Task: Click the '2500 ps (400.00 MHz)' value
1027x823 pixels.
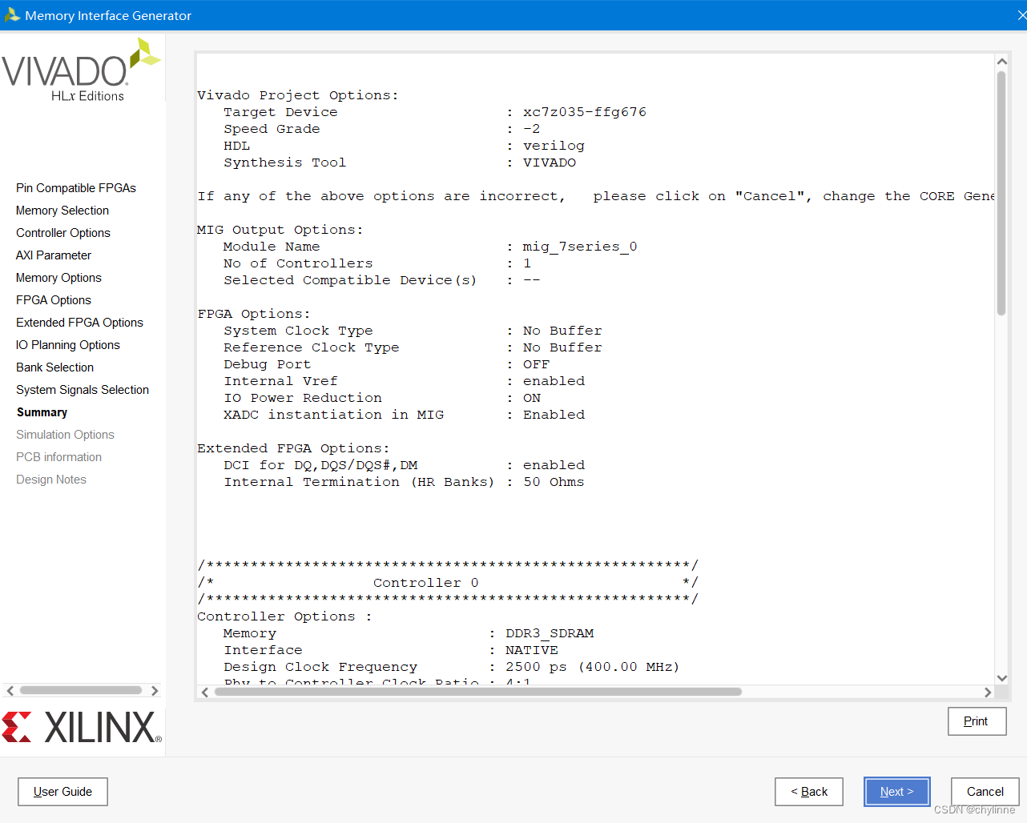Action: click(x=593, y=667)
